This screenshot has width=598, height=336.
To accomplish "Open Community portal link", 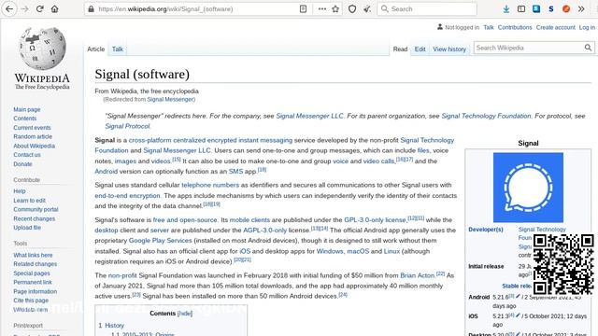I will coord(36,209).
